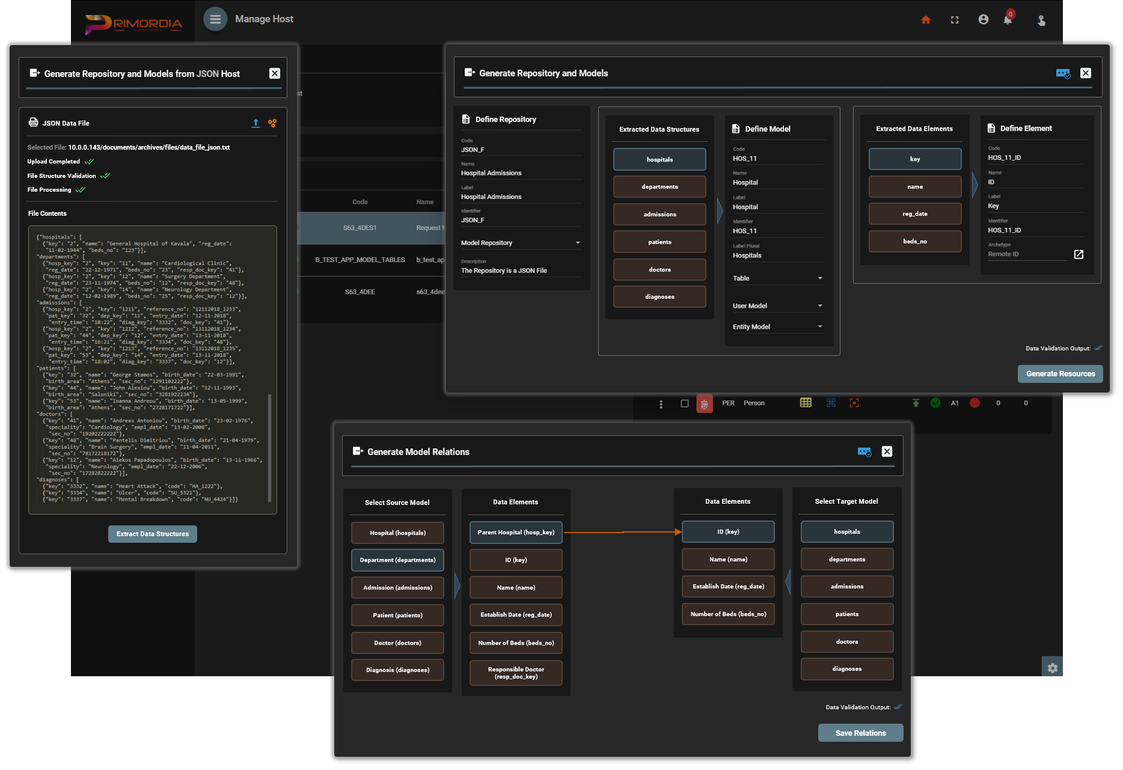The height and width of the screenshot is (770, 1123).
Task: Open the three-dot menu on Person row
Action: pos(661,404)
